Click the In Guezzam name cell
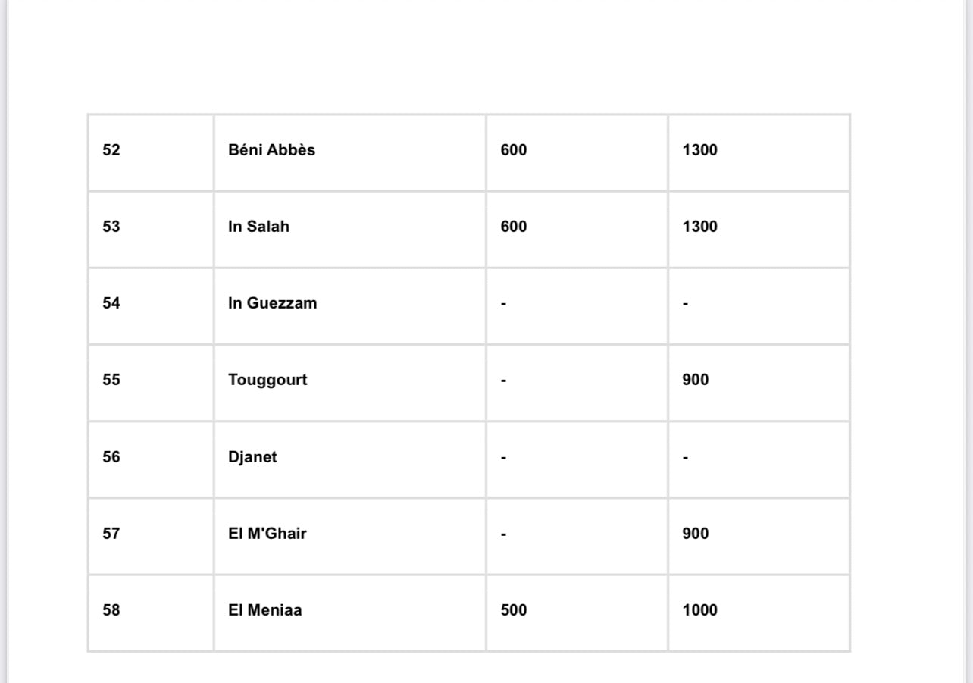This screenshot has width=973, height=683. click(x=272, y=303)
